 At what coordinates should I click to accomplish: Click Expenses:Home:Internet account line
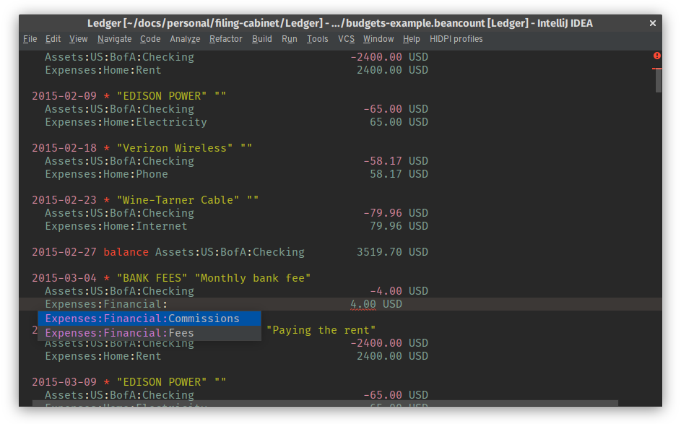(x=116, y=226)
